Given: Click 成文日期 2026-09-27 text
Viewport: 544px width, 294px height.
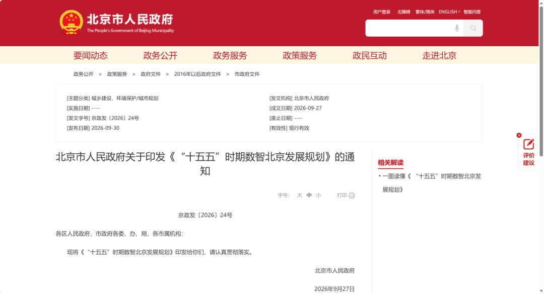Looking at the screenshot, I should (x=296, y=109).
